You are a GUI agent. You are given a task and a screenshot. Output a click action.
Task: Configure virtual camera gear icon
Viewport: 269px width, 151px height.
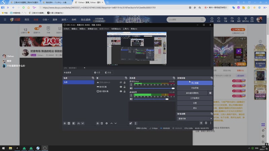point(210,93)
